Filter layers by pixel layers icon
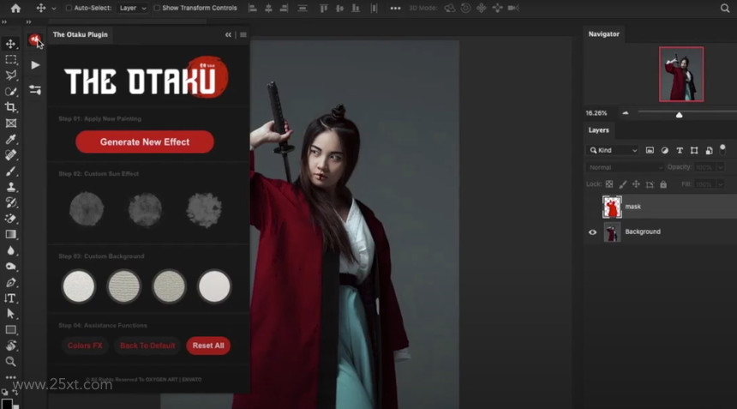 point(650,150)
